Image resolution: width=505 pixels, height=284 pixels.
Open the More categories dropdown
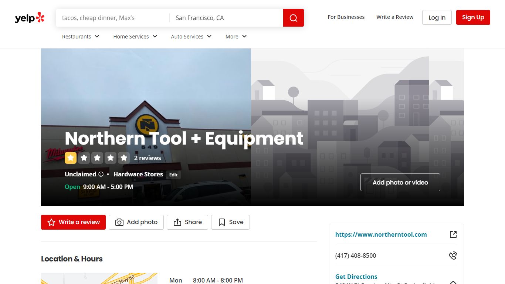point(236,37)
